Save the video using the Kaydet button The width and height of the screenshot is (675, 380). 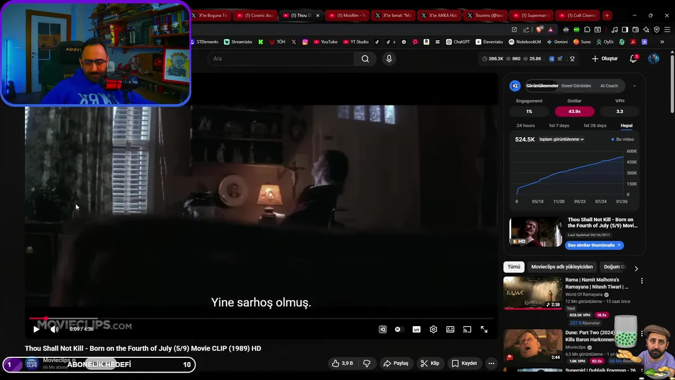pos(465,363)
